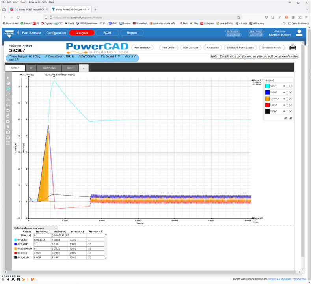Remove VOUT trace with its X icon
This screenshot has height=284, width=311.
point(291,86)
